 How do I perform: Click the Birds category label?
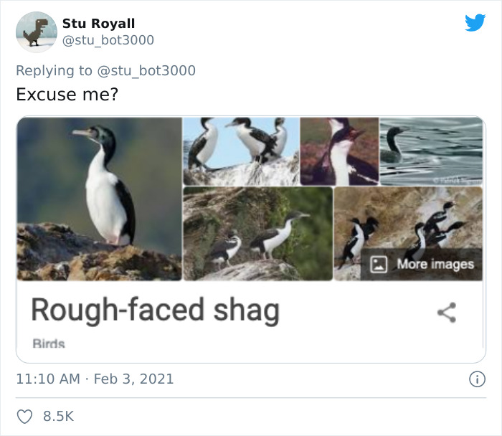[49, 343]
